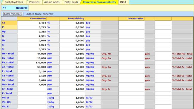Edit Cl concentration value 0,074
This screenshot has height=109, width=194.
32,45
